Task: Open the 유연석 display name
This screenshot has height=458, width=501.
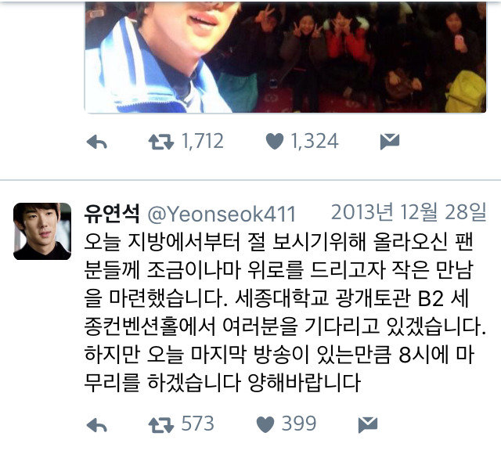Action: pos(112,213)
